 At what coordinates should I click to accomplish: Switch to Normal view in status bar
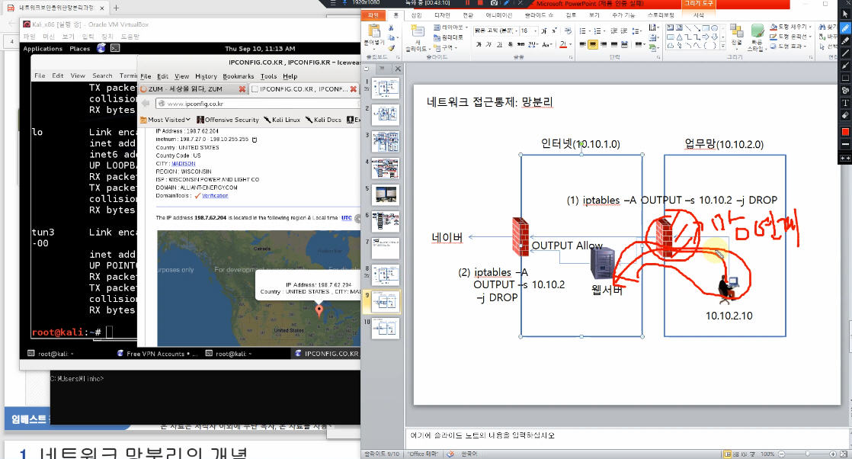click(728, 454)
